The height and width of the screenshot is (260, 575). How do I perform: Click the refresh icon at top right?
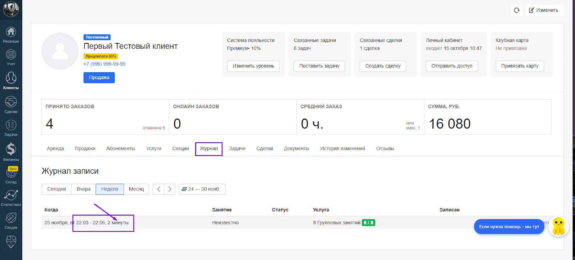(x=517, y=10)
